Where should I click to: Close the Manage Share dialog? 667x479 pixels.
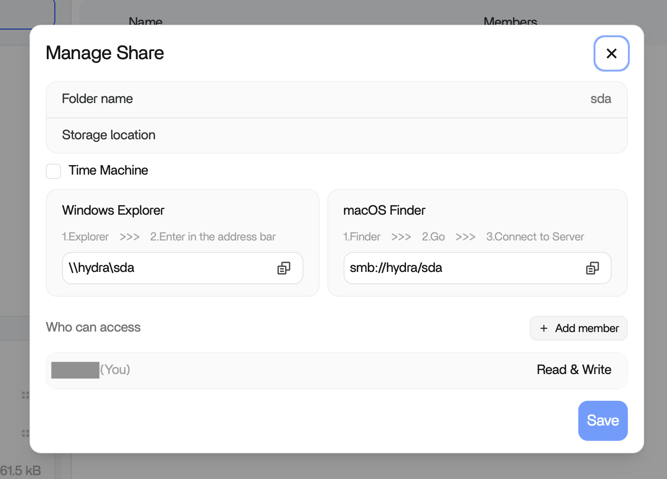(x=611, y=53)
